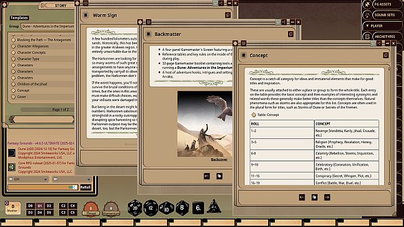Click the Momentum counter token

pyautogui.click(x=111, y=209)
